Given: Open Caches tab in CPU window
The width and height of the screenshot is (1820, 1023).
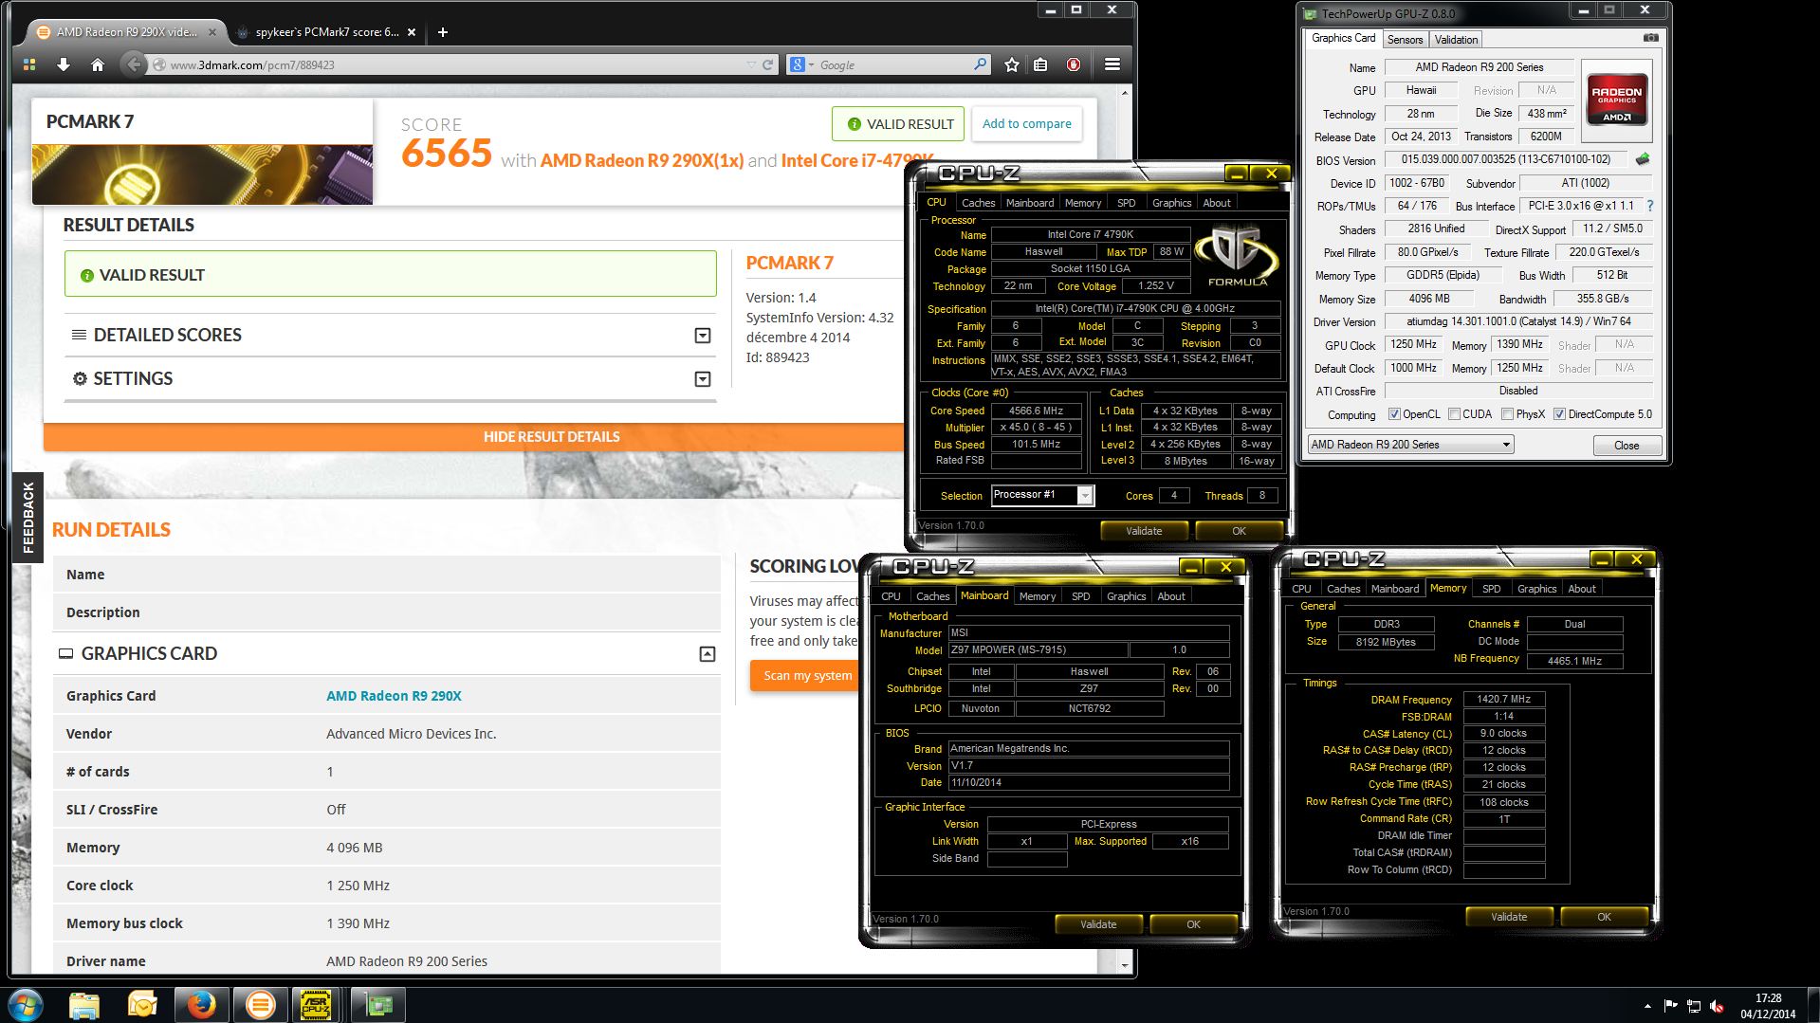Looking at the screenshot, I should click(x=978, y=203).
